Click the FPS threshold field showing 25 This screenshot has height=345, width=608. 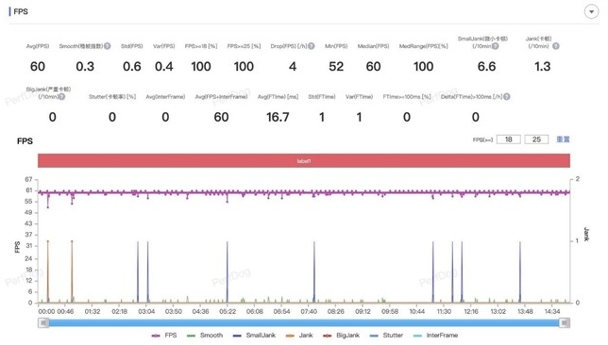click(536, 140)
